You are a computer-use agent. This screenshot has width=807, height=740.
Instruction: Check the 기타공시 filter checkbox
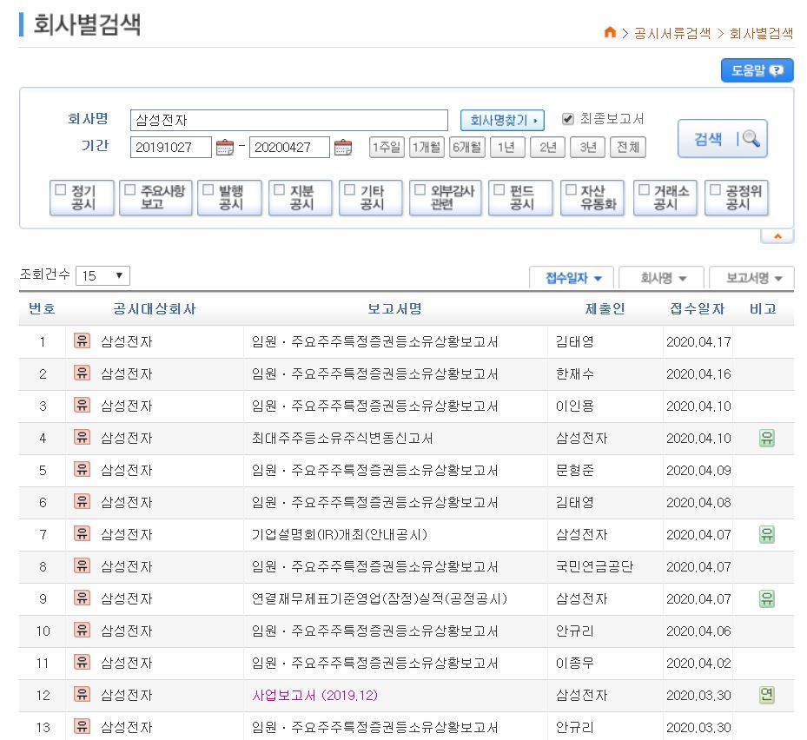350,190
